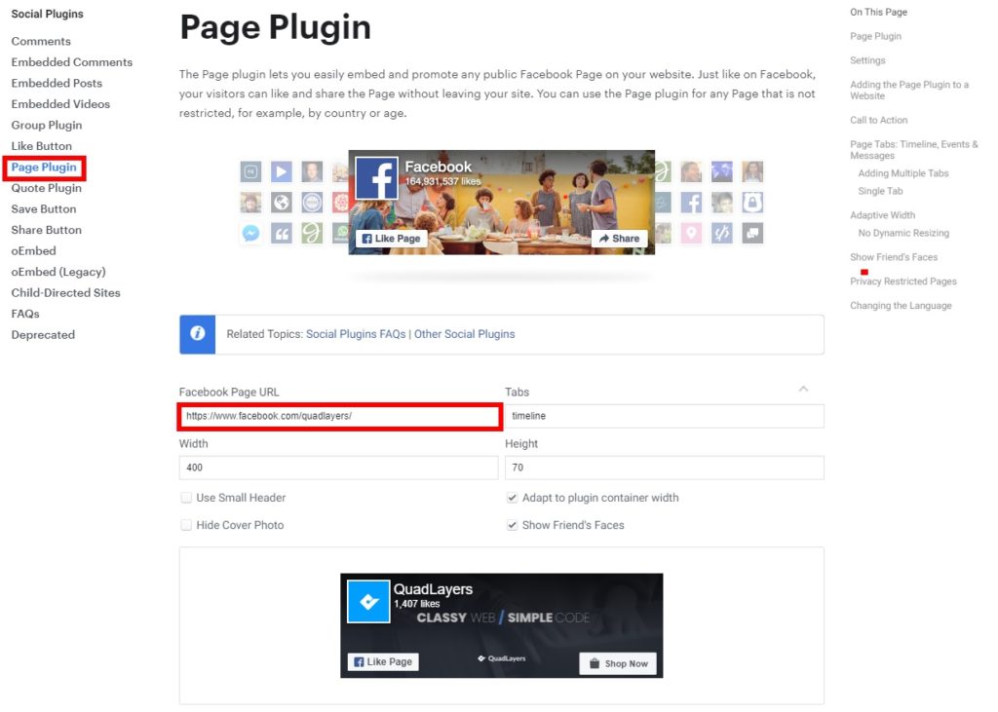This screenshot has height=712, width=998.
Task: Click the Width input field
Action: [338, 468]
